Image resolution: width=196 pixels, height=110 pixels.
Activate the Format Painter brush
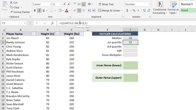(11, 12)
